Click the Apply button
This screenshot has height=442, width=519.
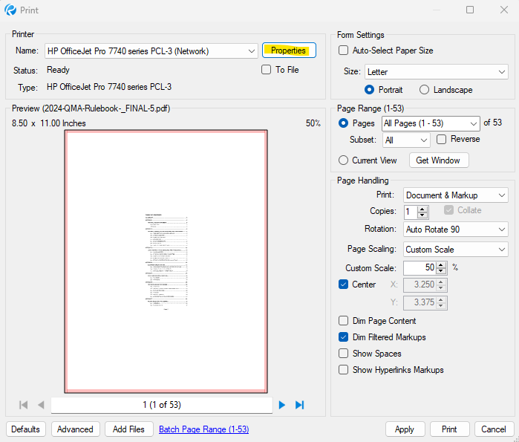405,429
